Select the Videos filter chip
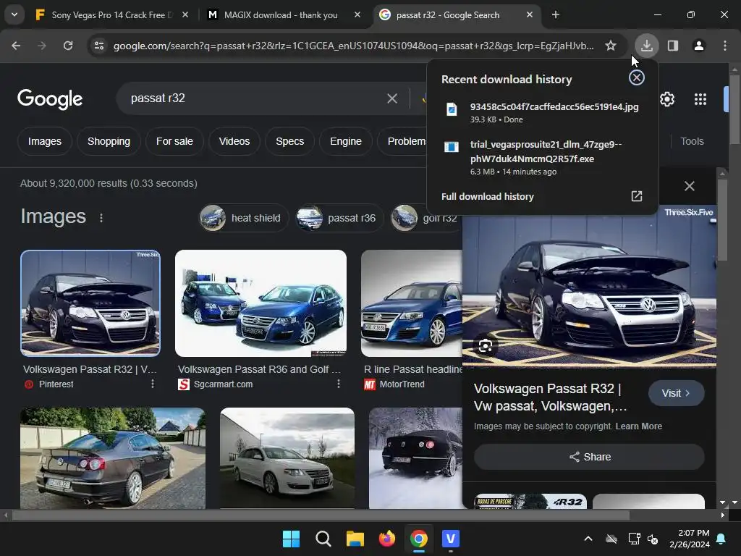 point(234,141)
